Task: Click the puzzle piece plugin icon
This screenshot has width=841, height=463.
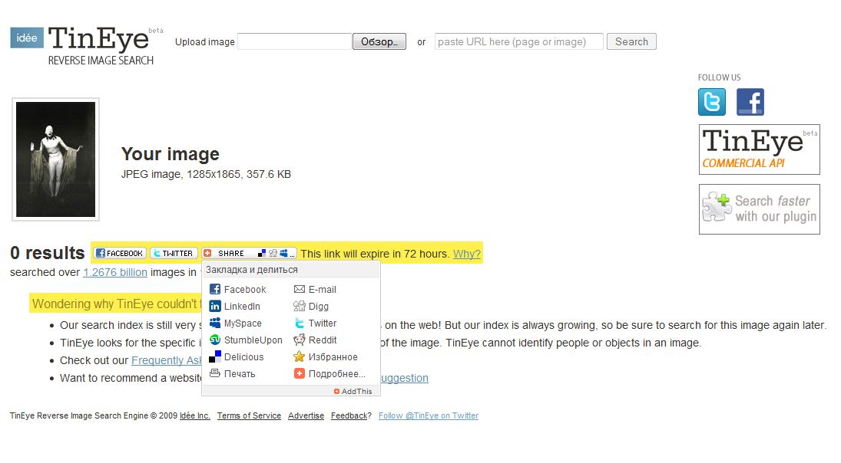Action: tap(717, 207)
